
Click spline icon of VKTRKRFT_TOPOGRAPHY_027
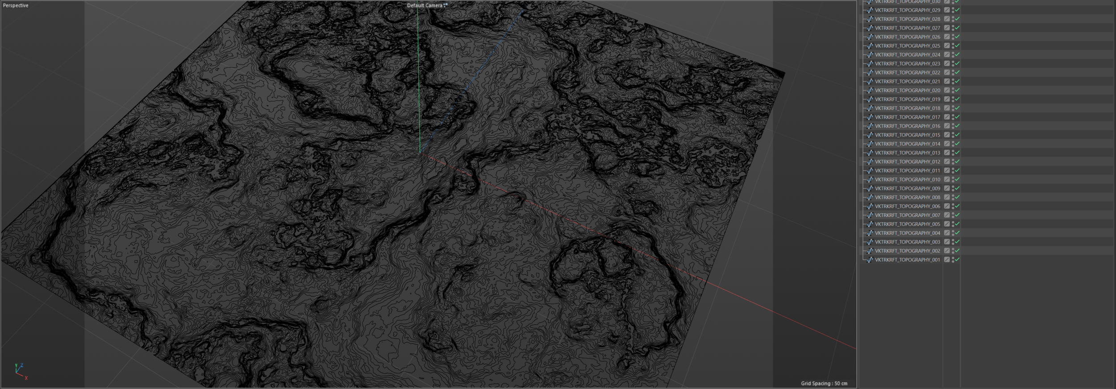870,28
